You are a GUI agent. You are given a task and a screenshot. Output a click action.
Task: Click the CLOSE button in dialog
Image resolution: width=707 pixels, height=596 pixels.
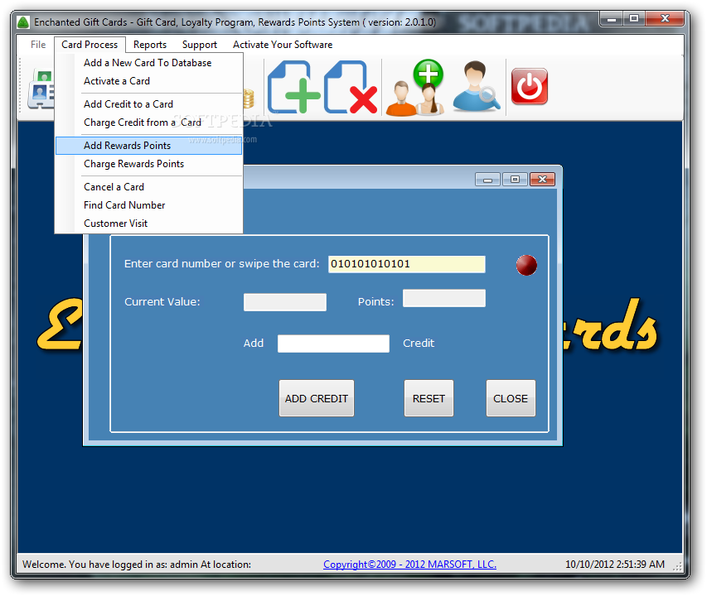click(511, 398)
